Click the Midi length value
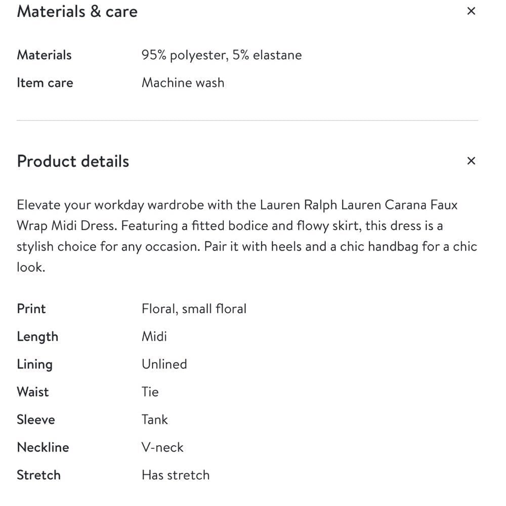The height and width of the screenshot is (506, 506). (154, 336)
